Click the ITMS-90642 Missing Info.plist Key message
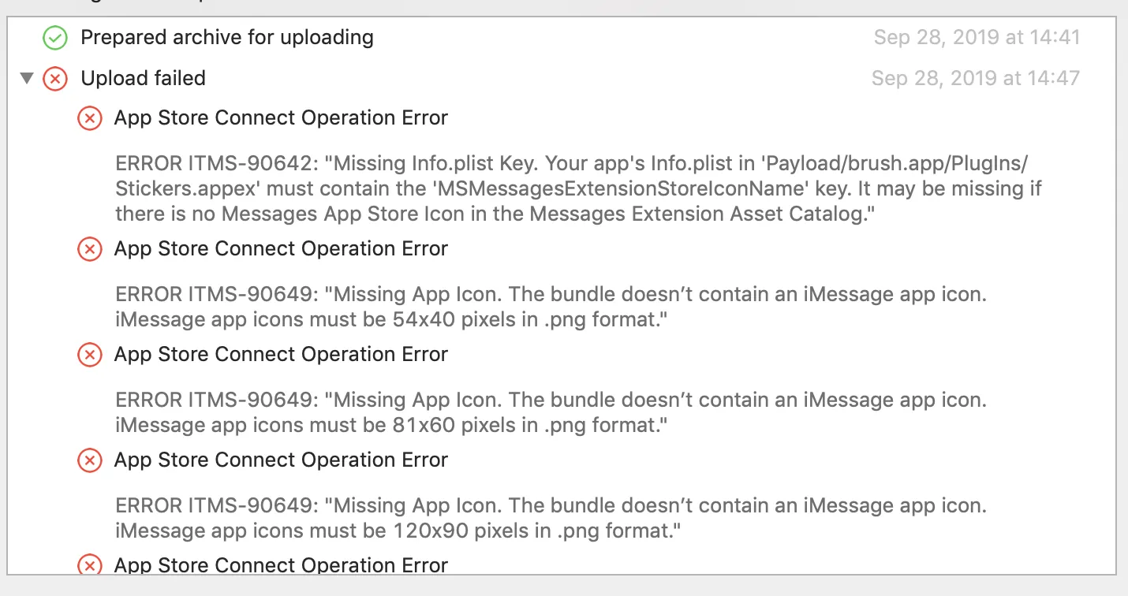The height and width of the screenshot is (596, 1128). (578, 189)
